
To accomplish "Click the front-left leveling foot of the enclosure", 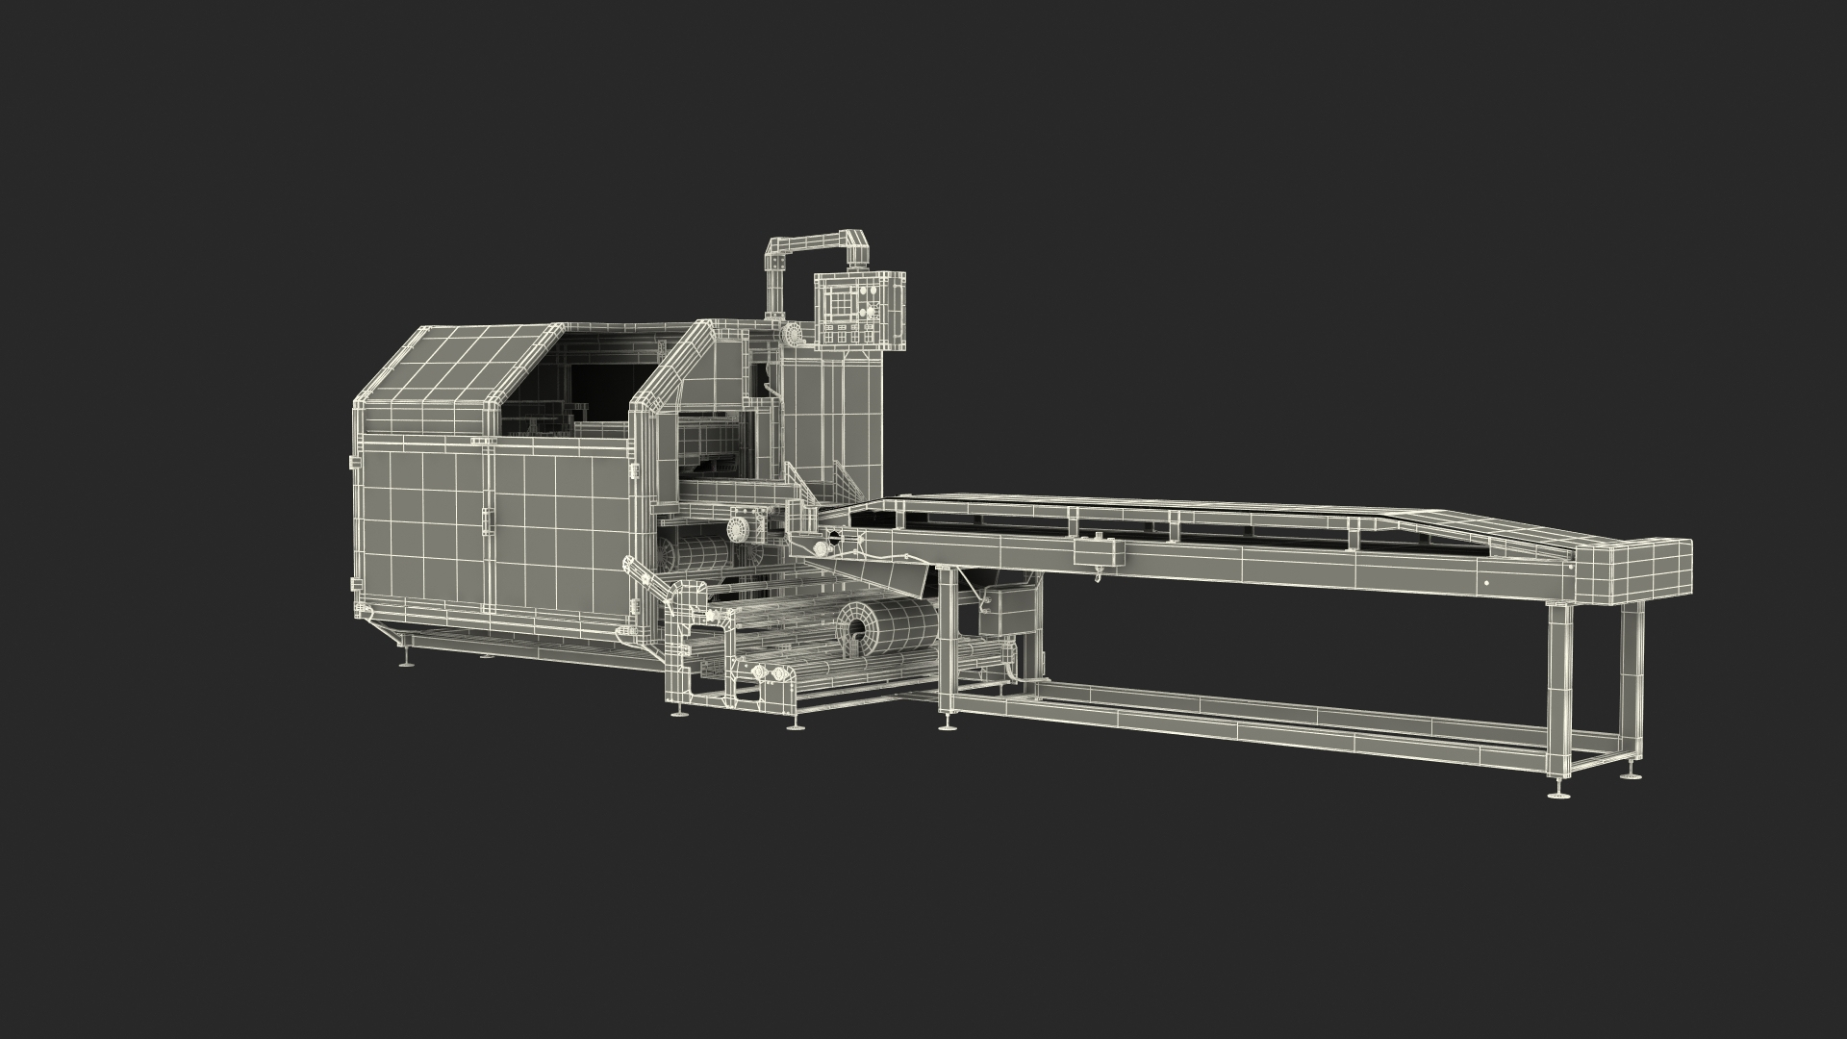I will (x=407, y=660).
